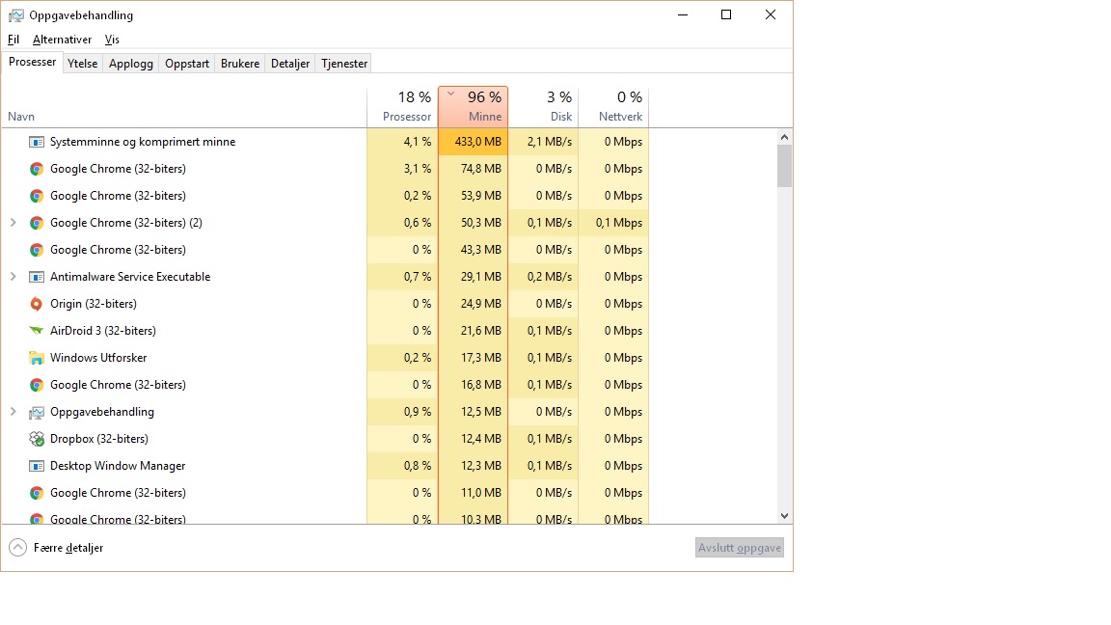Sort by the Disk column header
1111x625 pixels.
(x=544, y=108)
